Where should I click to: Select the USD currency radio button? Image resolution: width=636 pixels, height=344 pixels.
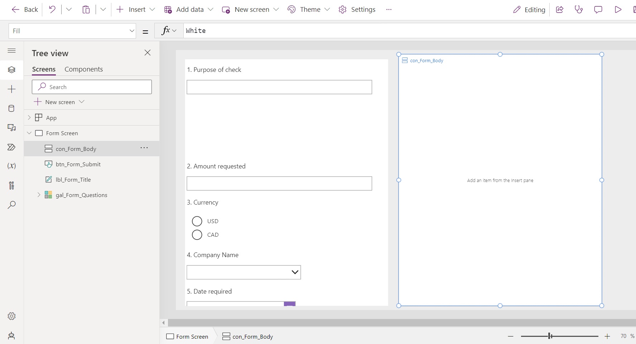197,221
